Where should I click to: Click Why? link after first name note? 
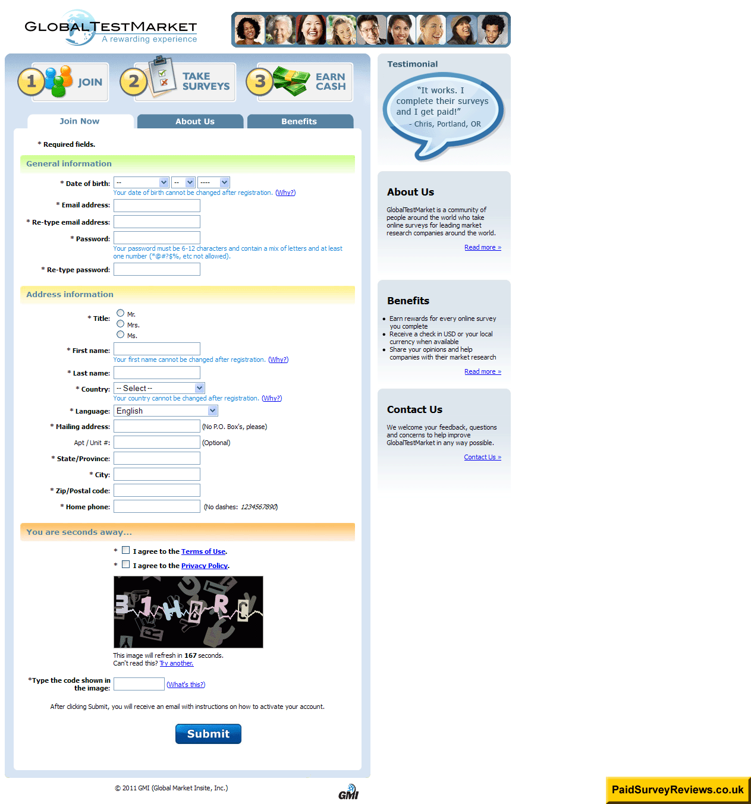coord(278,360)
